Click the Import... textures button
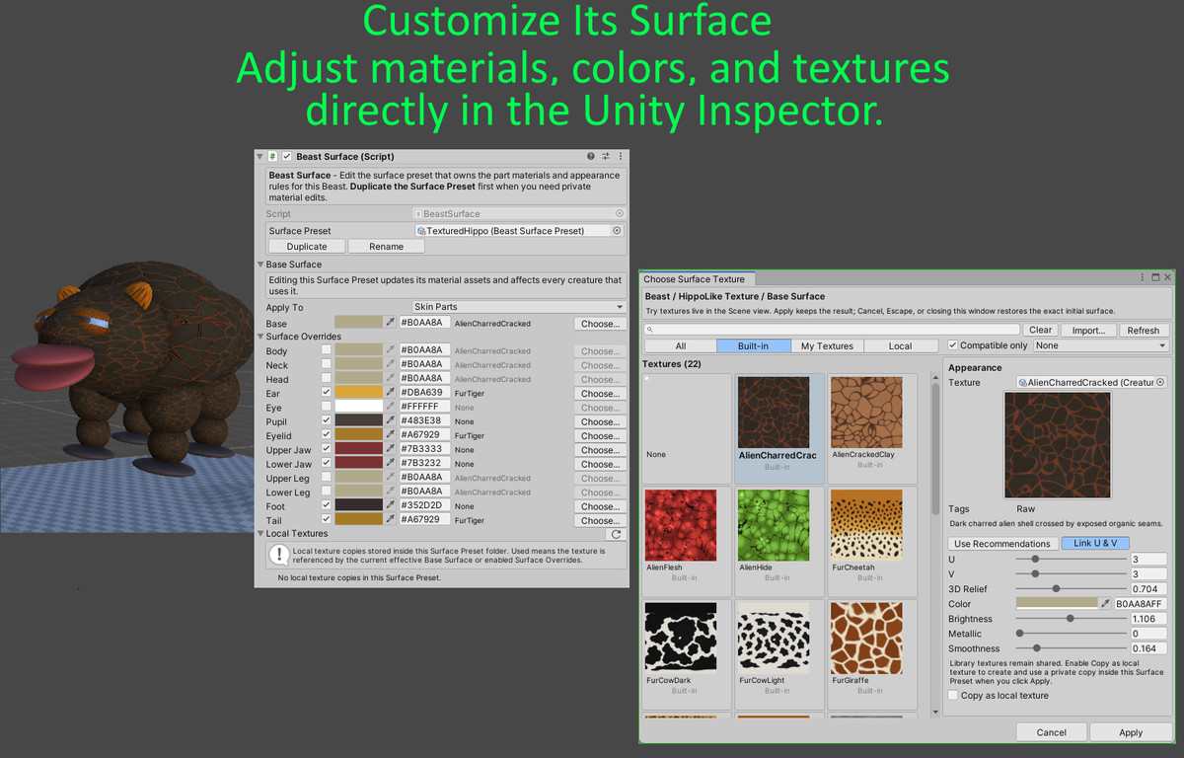The height and width of the screenshot is (758, 1184). pyautogui.click(x=1089, y=330)
